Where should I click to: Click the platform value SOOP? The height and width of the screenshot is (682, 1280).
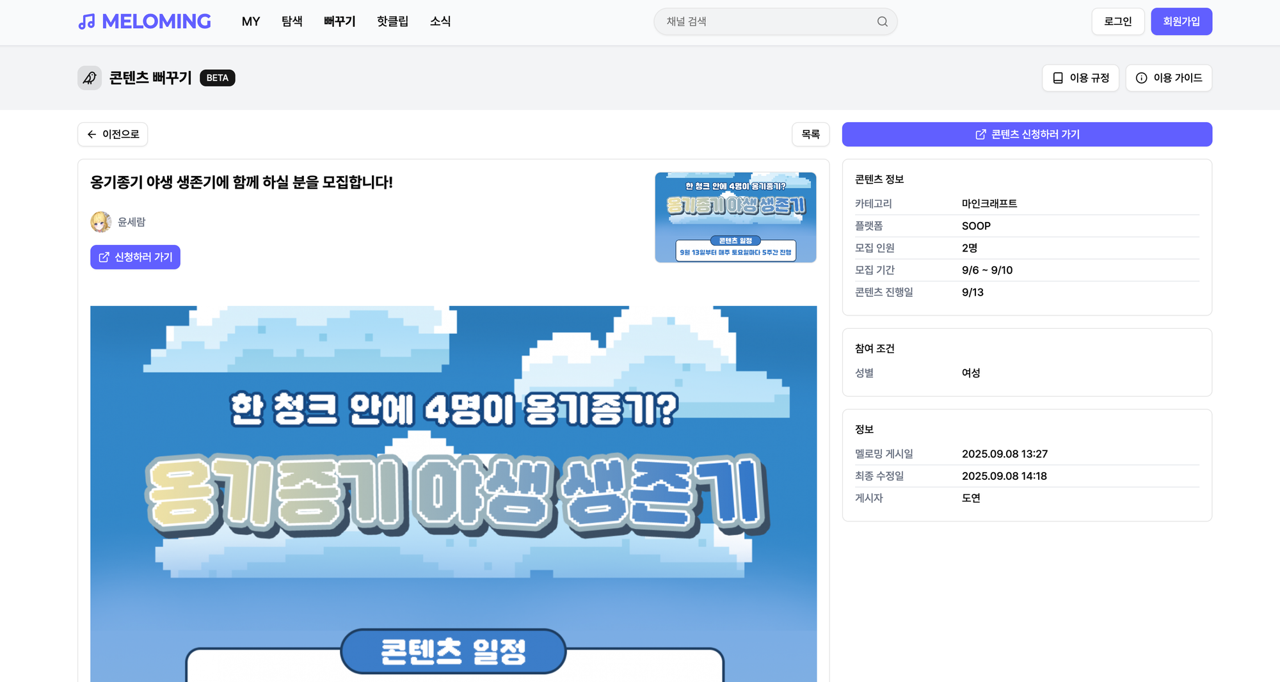(x=976, y=226)
